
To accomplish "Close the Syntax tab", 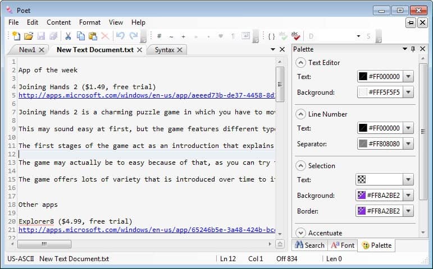I will tap(180, 50).
